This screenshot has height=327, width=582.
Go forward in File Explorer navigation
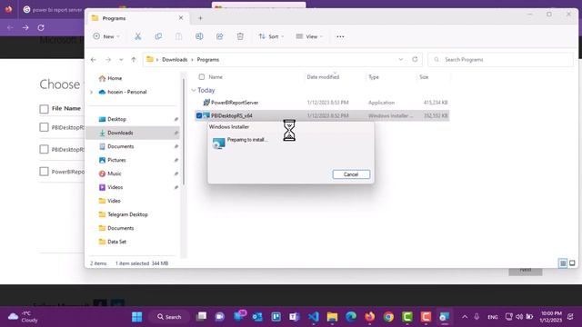(108, 60)
